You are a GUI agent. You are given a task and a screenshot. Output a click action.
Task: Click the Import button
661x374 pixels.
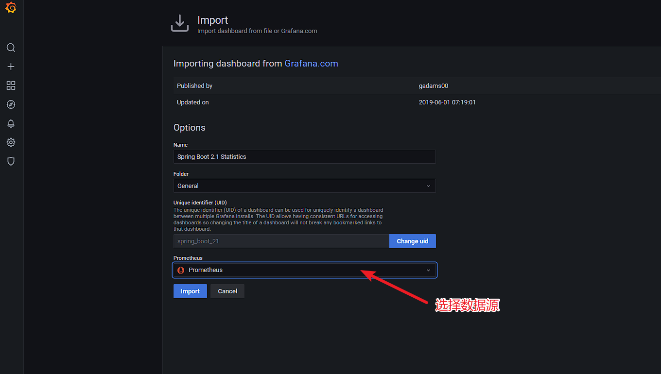[190, 291]
